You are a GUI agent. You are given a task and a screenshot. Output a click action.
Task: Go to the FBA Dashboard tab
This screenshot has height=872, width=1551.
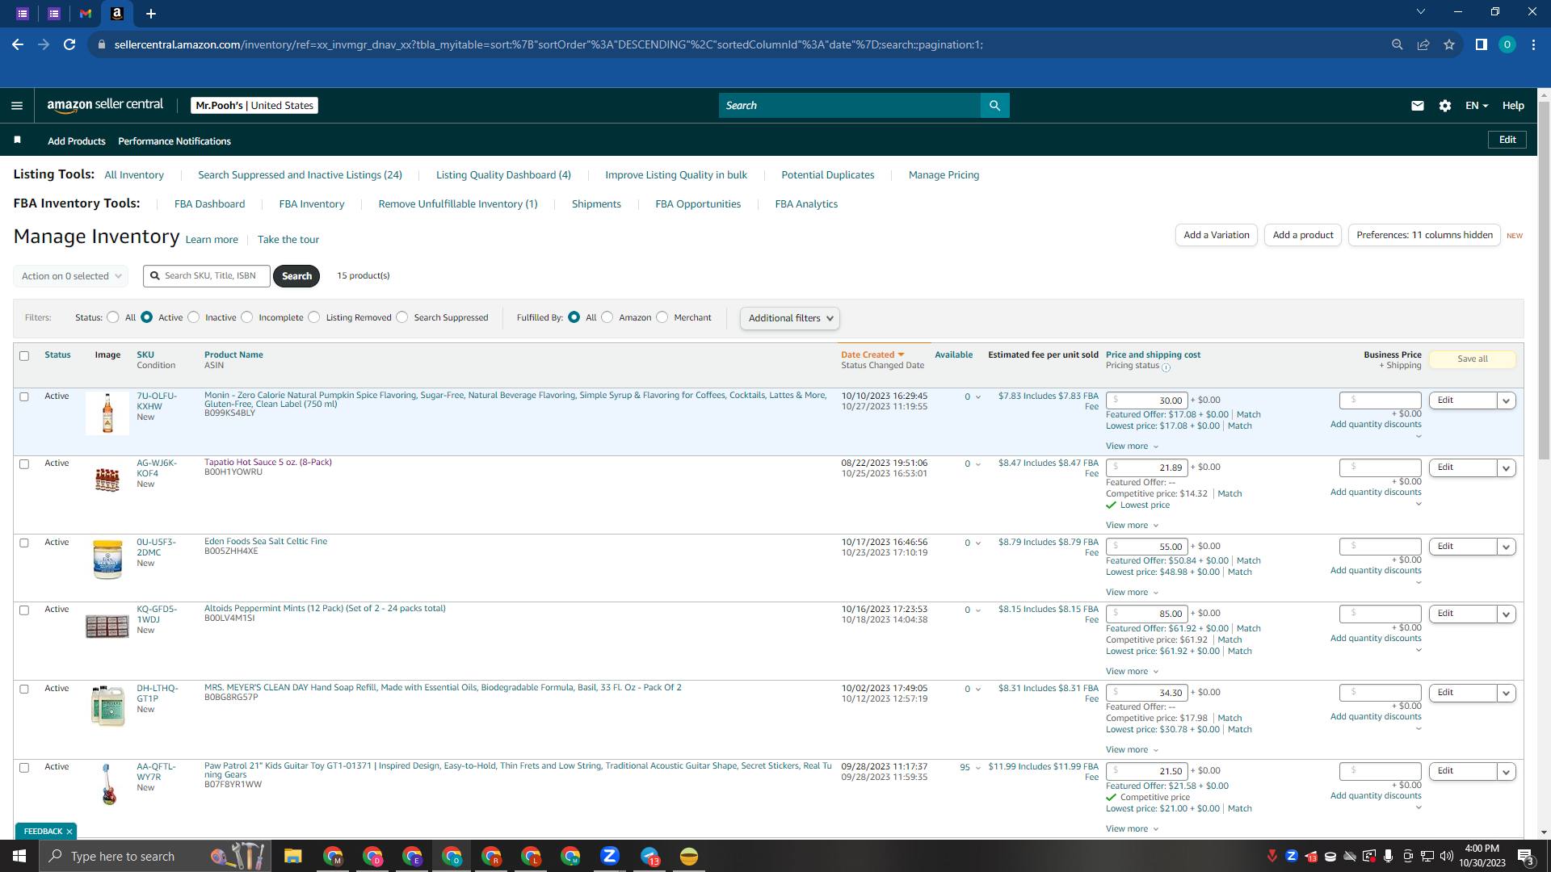[x=209, y=204]
